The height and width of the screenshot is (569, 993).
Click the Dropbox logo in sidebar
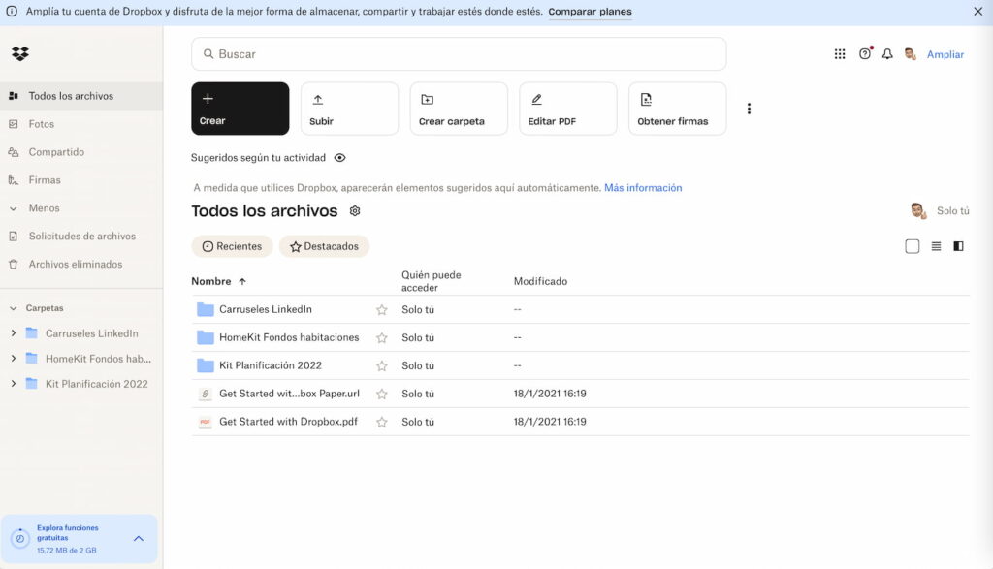click(x=20, y=54)
